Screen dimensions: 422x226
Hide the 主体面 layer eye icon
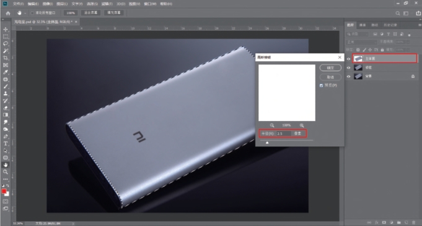[x=348, y=59]
